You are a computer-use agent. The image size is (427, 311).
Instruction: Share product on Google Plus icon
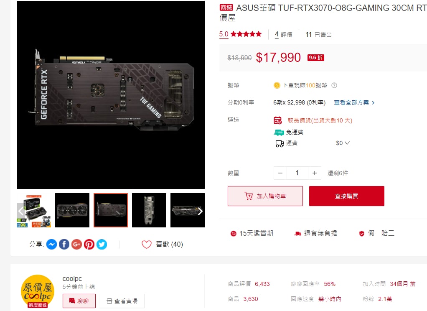[76, 244]
